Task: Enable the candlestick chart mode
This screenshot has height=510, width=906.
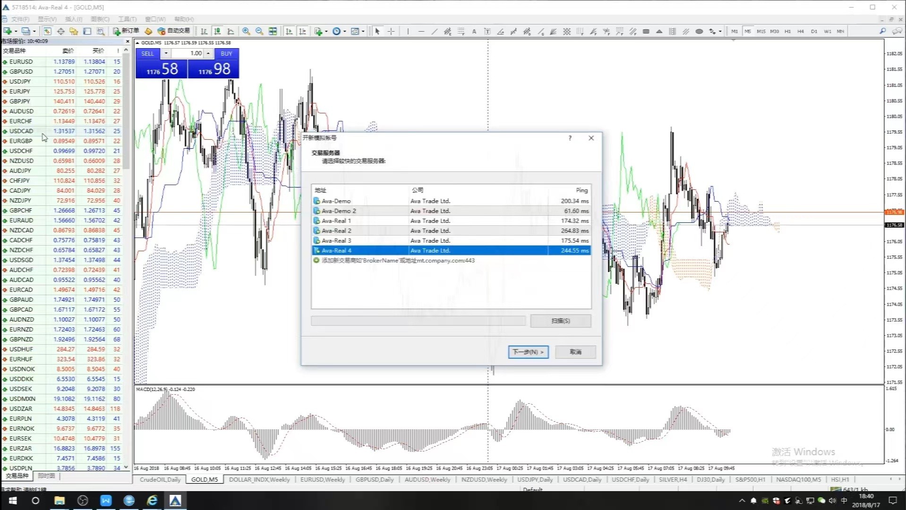Action: [x=217, y=31]
